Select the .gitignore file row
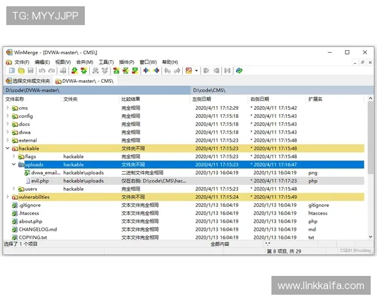This screenshot has height=301, width=377. click(184, 205)
